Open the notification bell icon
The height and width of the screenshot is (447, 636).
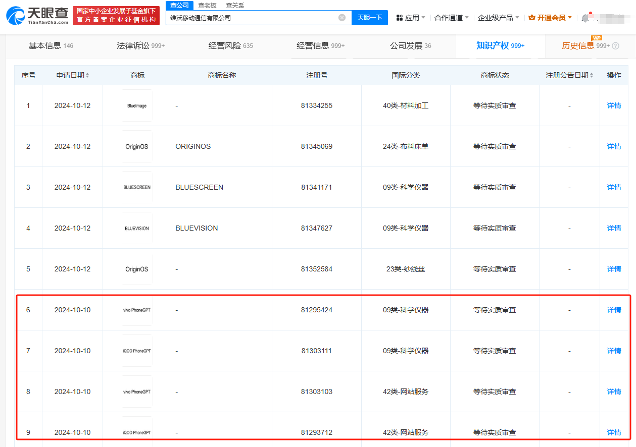tap(585, 18)
